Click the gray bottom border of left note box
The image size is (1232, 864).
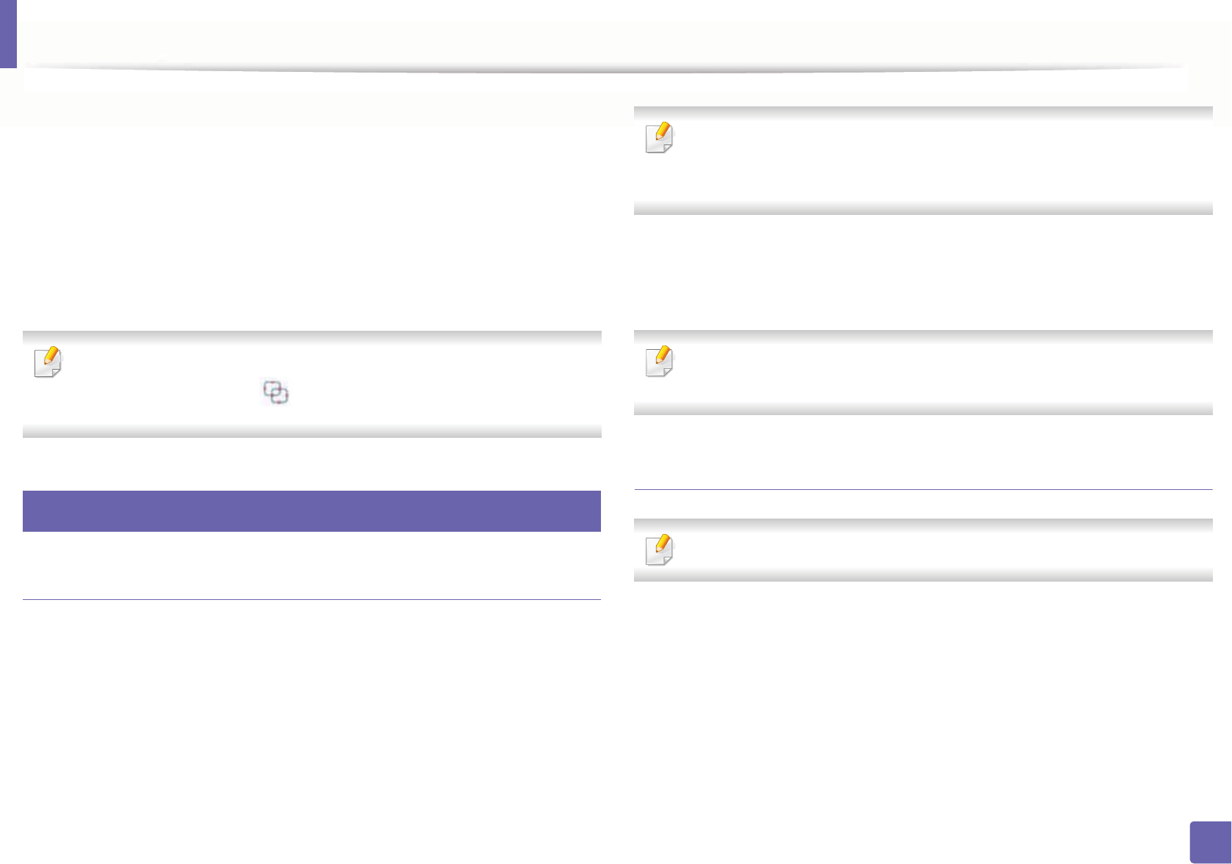point(312,431)
